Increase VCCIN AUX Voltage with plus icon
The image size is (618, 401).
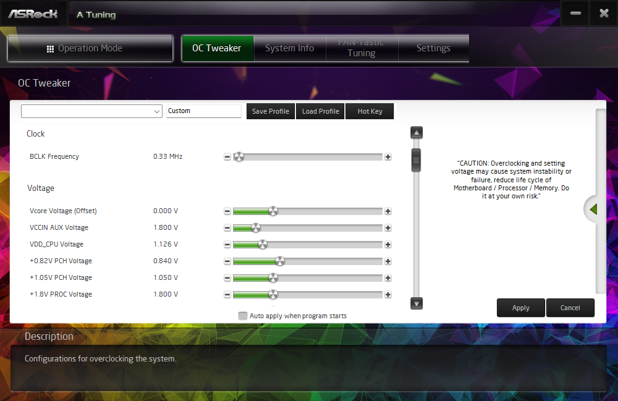388,227
